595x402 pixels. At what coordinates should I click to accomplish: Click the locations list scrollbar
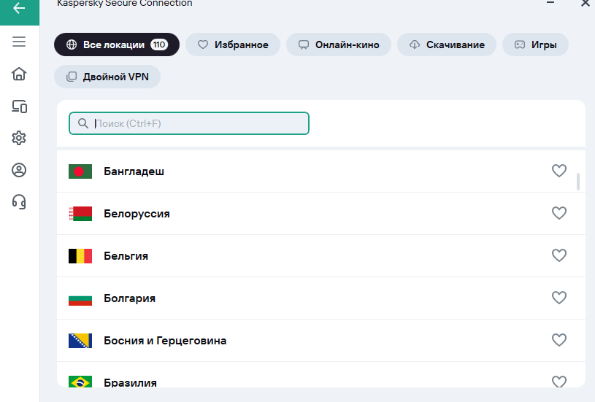point(578,182)
